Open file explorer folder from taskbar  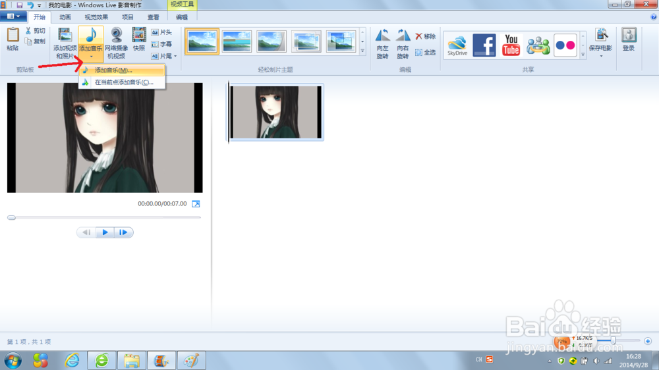(x=132, y=360)
